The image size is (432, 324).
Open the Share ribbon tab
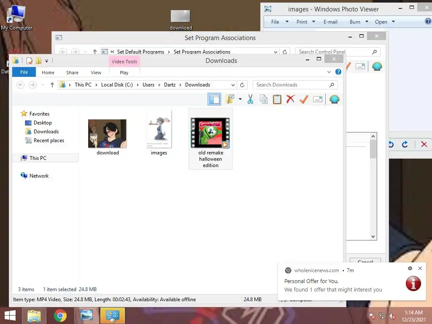[x=72, y=73]
